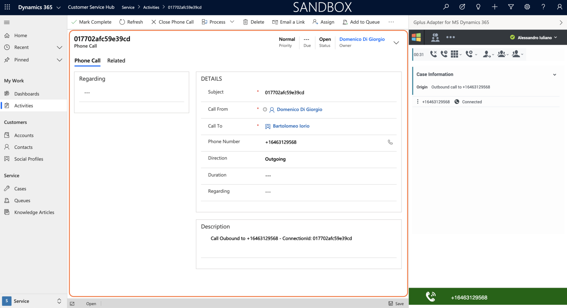Expand the Recent navigation section
The width and height of the screenshot is (567, 308).
pyautogui.click(x=60, y=47)
